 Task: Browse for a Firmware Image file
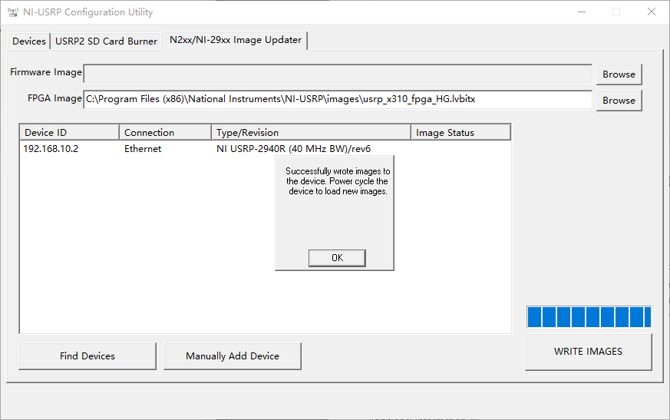619,74
